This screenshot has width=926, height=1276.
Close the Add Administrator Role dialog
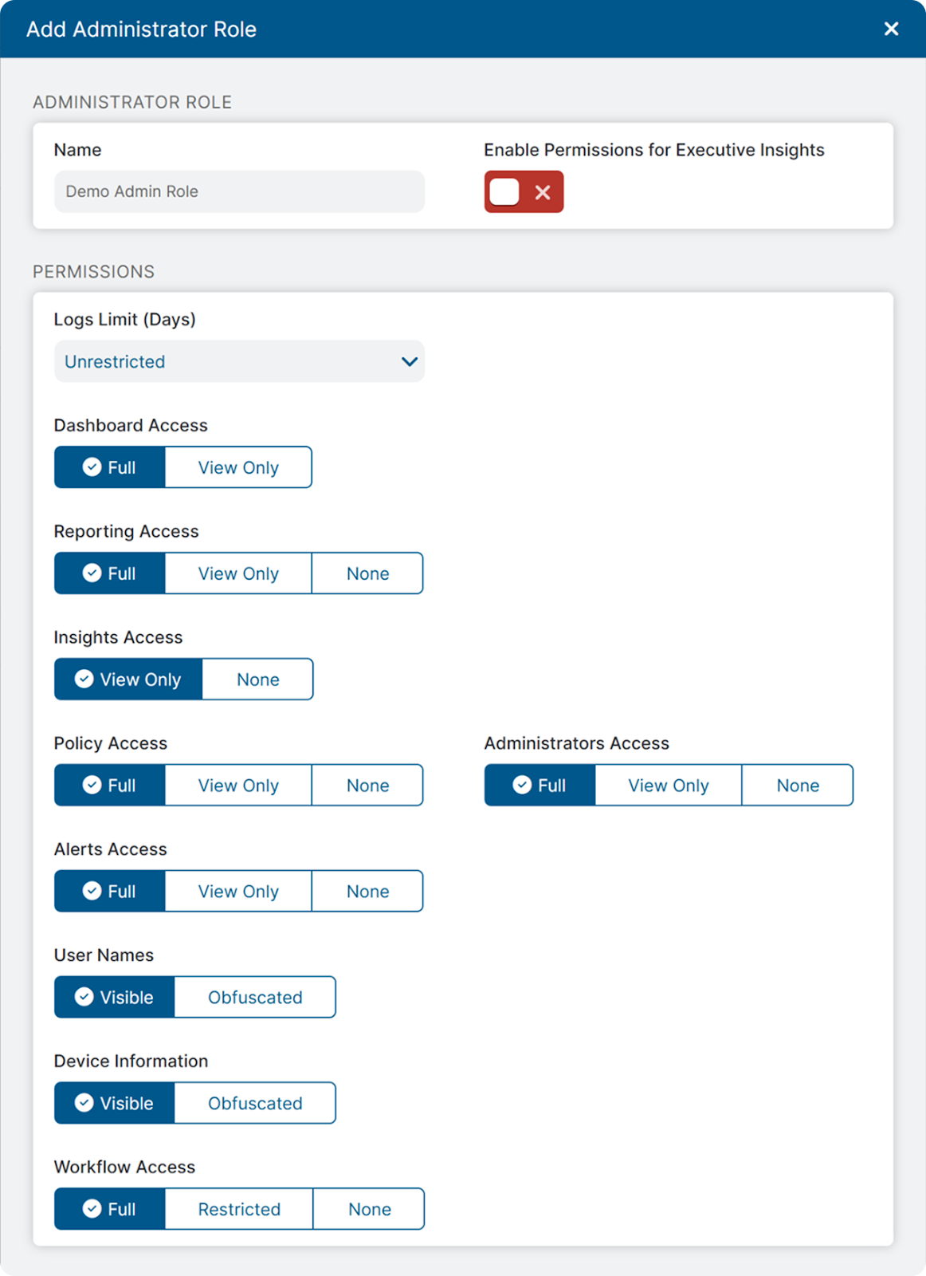pyautogui.click(x=891, y=30)
